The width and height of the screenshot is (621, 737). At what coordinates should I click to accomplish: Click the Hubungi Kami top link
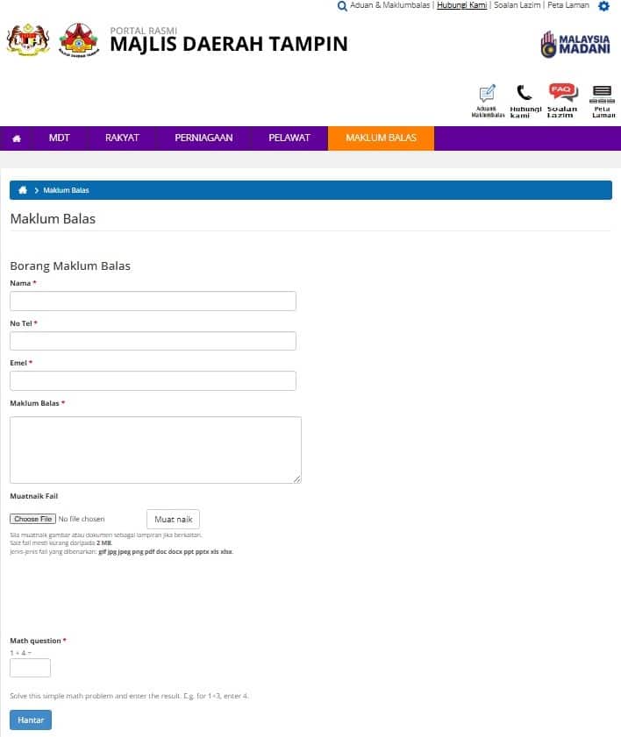point(462,5)
